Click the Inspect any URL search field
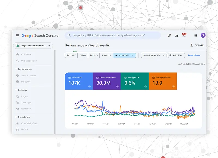This screenshot has height=158, width=218. click(113, 35)
